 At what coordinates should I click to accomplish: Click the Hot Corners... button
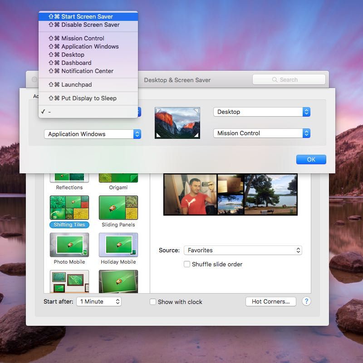point(270,301)
